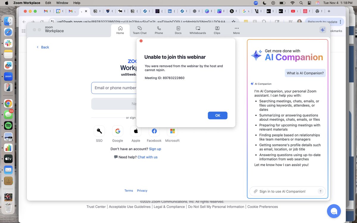This screenshot has height=223, width=357.
Task: Sign in with Apple icon
Action: [136, 131]
